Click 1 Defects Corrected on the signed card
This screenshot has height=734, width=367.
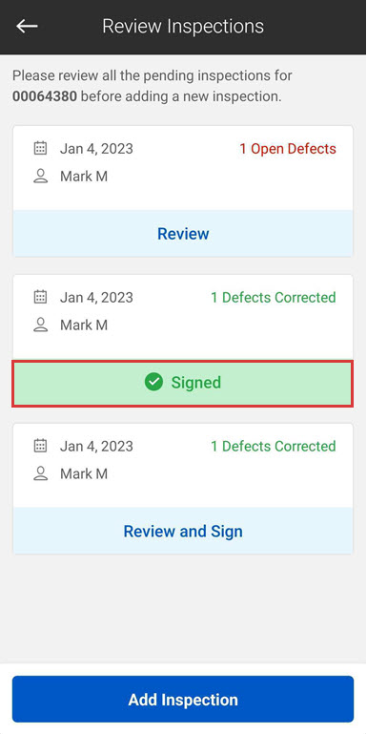(274, 297)
